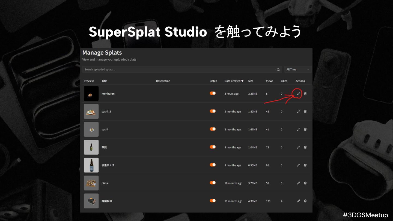Turn off Listed for sushi_2

point(213,111)
